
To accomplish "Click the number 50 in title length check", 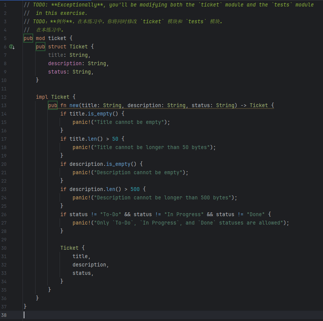I will click(115, 139).
